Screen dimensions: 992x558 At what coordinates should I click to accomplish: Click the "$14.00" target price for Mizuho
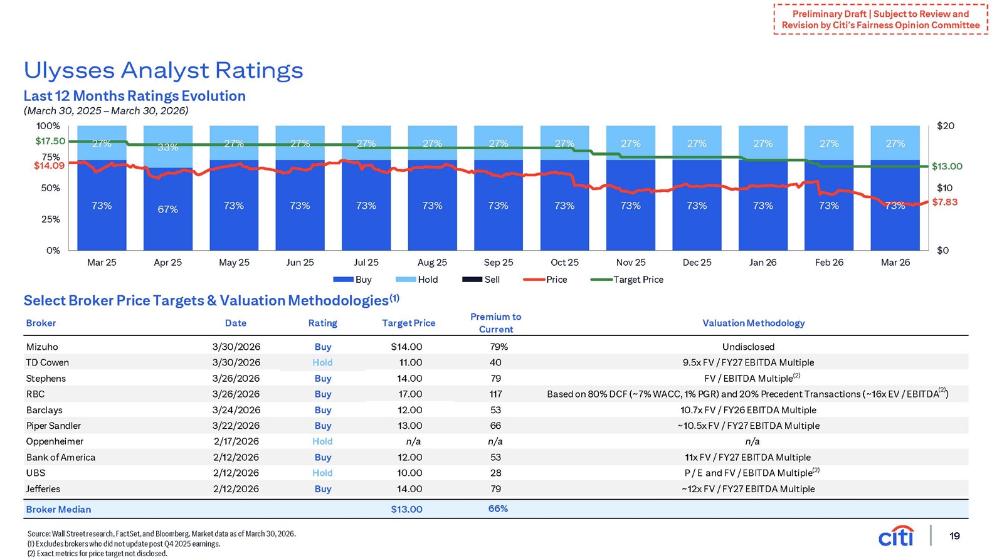tap(406, 347)
